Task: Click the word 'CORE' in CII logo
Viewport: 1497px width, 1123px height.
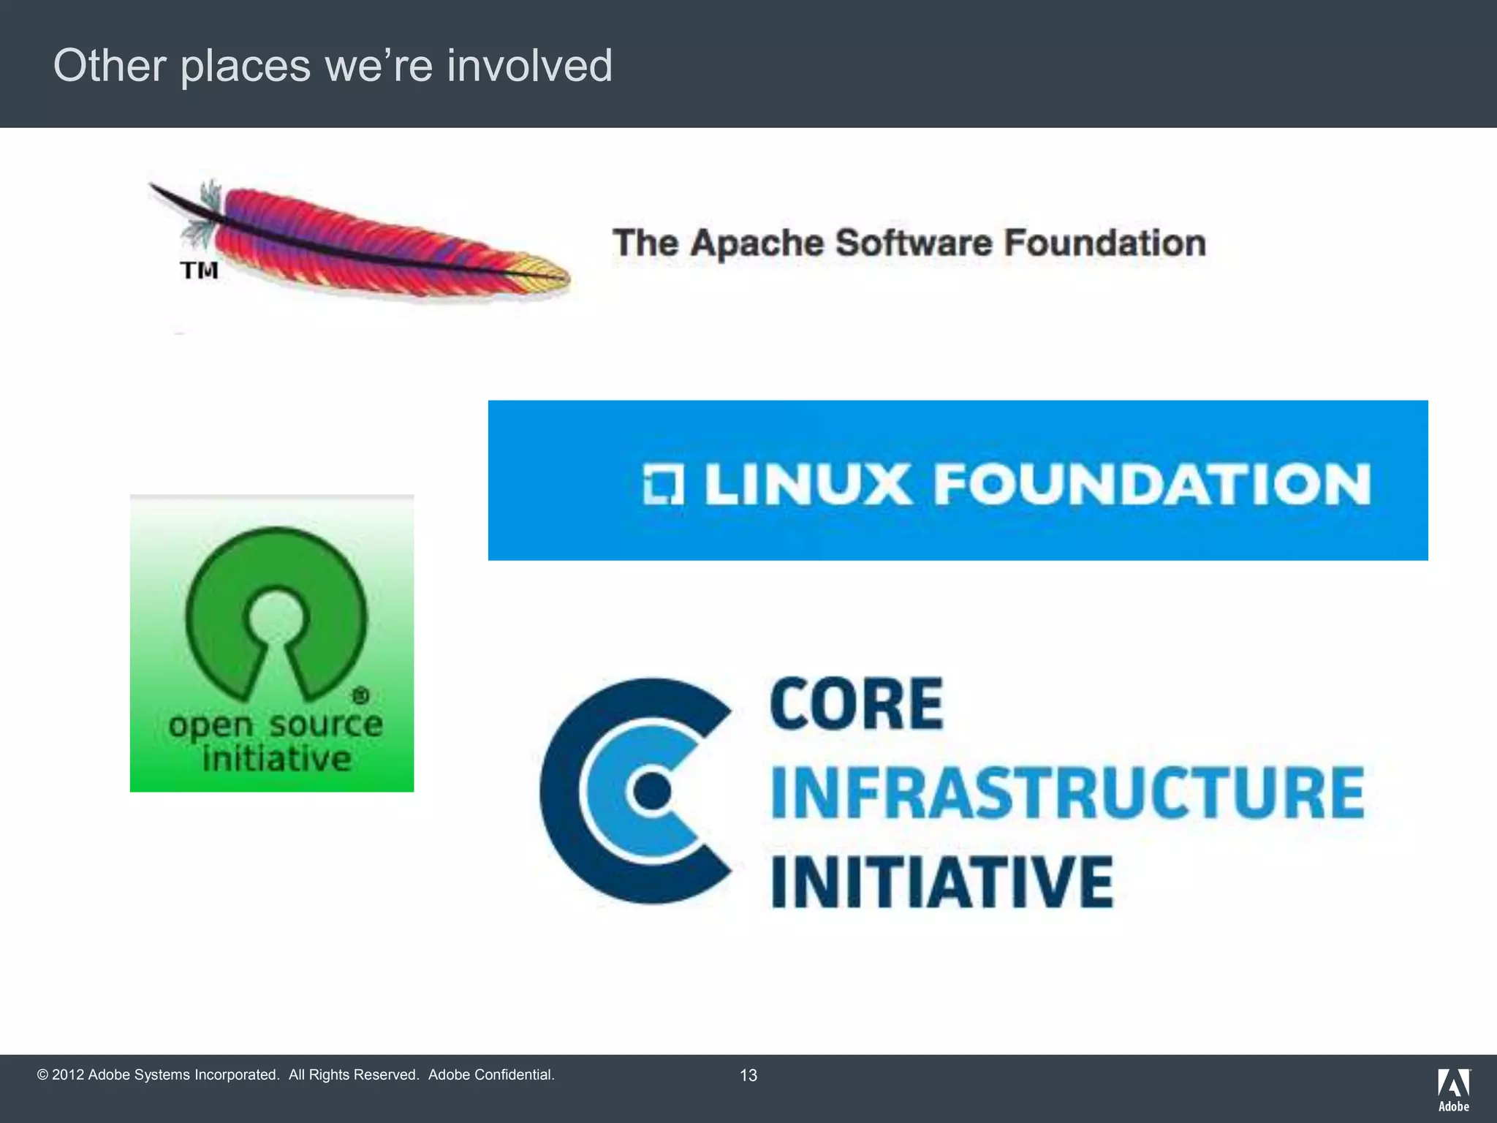Action: (x=857, y=704)
